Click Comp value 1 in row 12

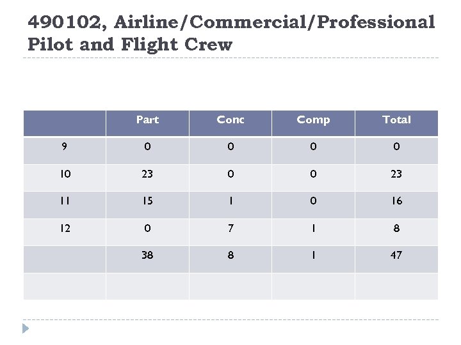(x=313, y=228)
